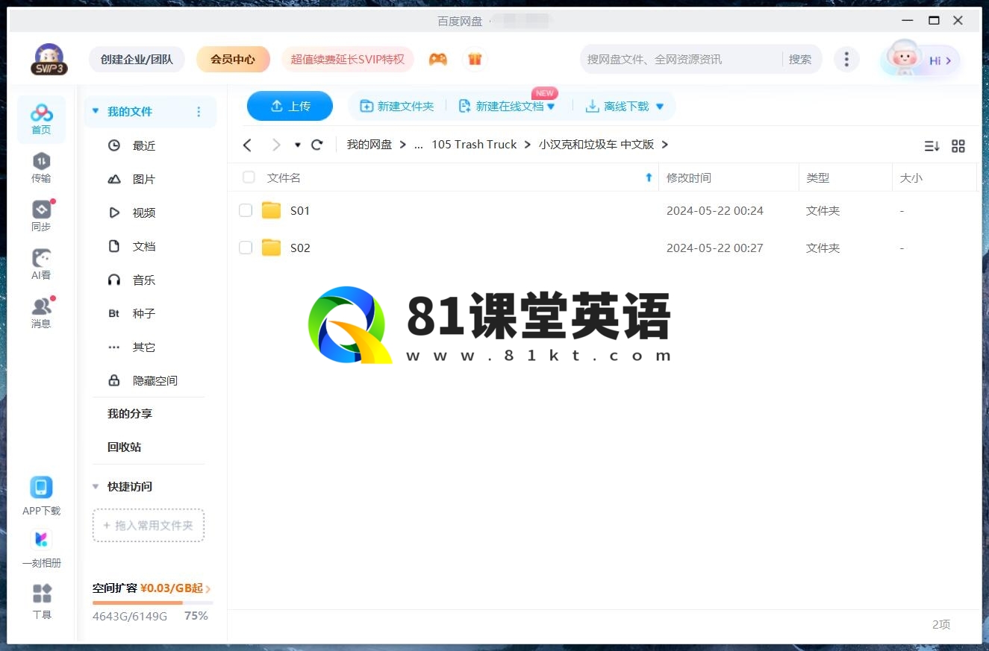Click the S02 date 2024-05-22 00:27
The width and height of the screenshot is (989, 651).
click(x=714, y=248)
